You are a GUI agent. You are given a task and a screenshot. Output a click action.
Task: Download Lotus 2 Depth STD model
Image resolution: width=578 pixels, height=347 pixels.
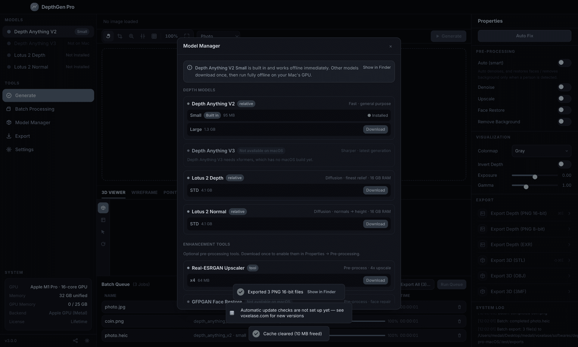click(x=375, y=190)
